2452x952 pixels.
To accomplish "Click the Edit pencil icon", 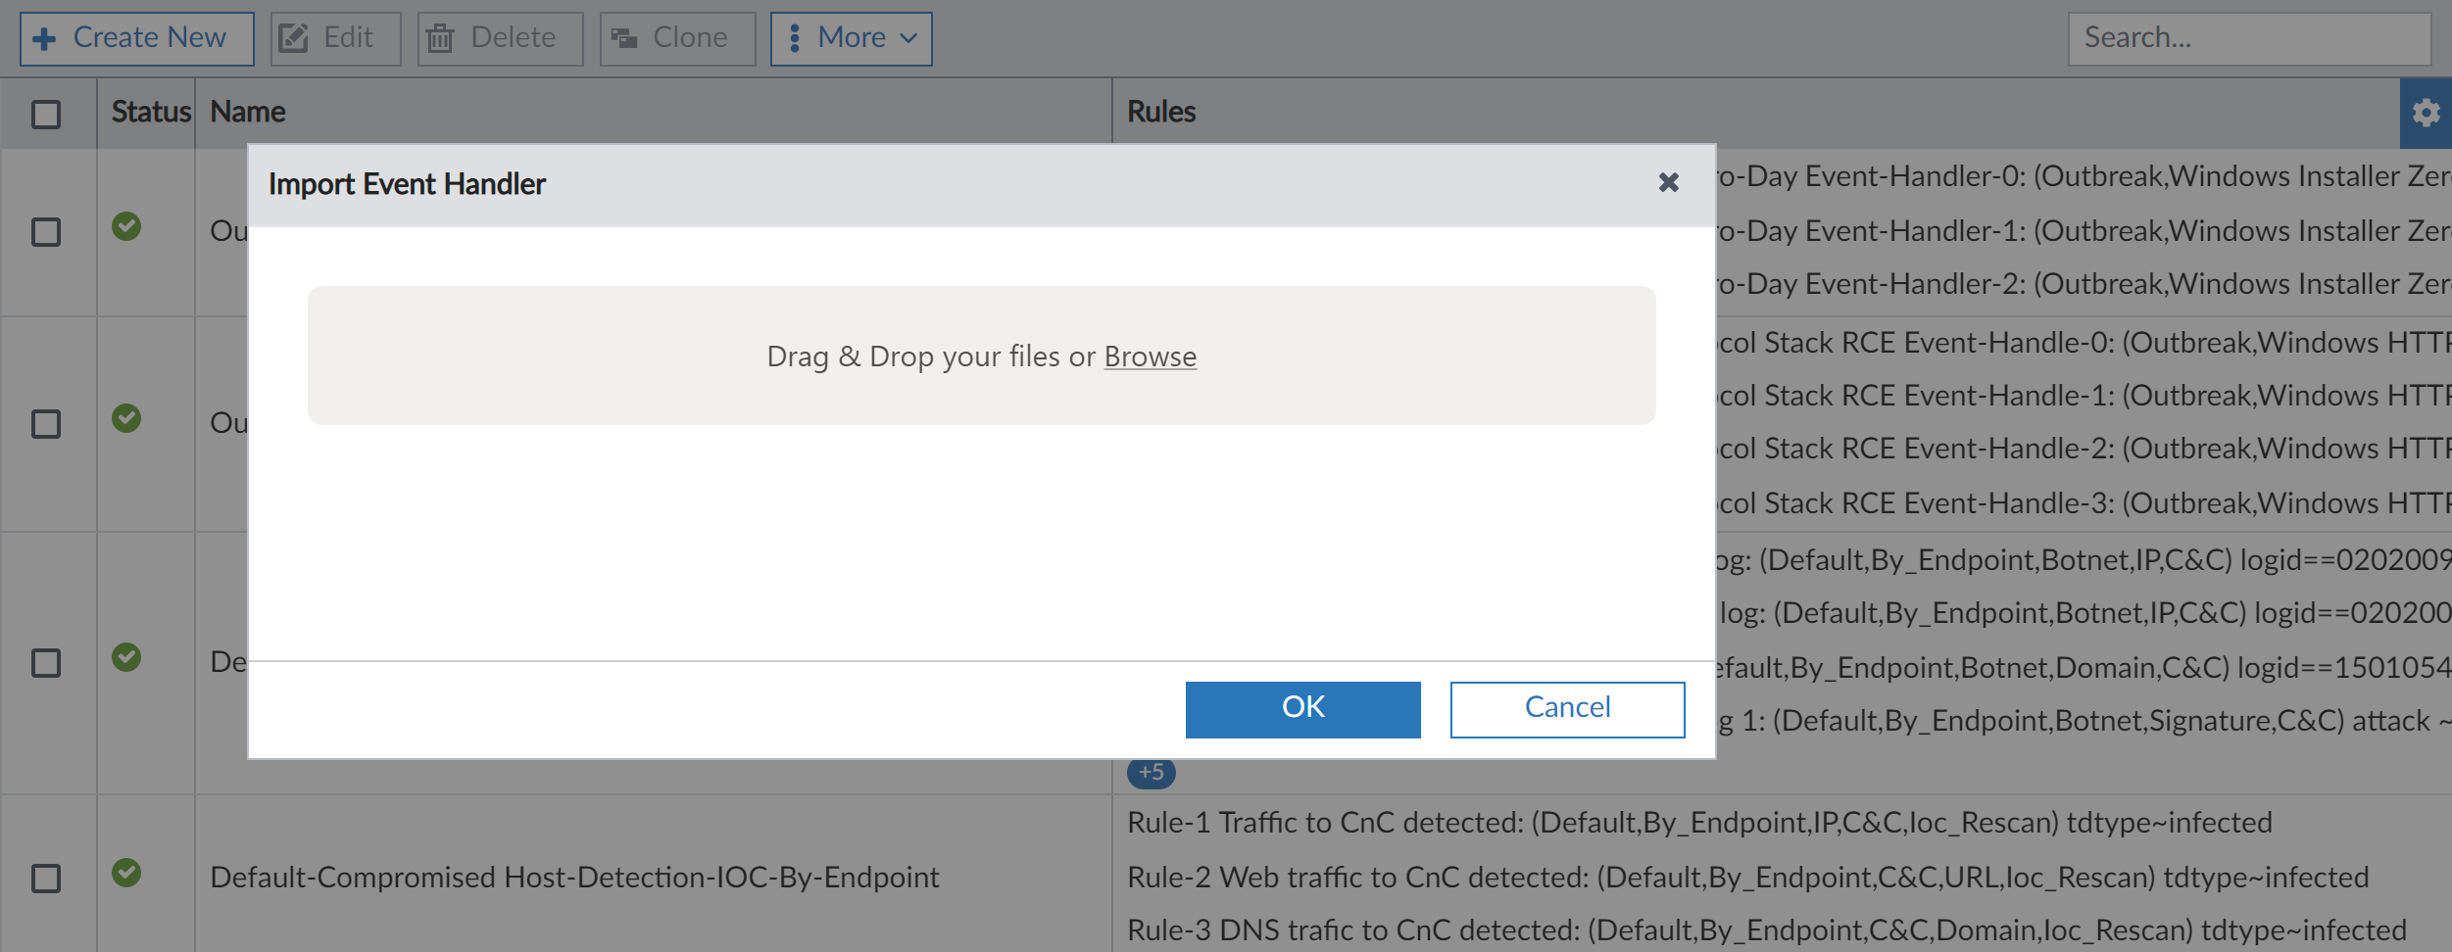I will [294, 39].
